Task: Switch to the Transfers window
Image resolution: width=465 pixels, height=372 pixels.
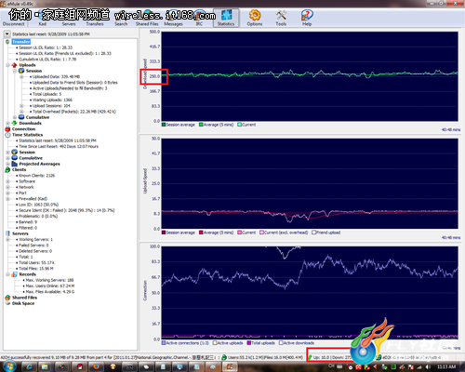Action: click(95, 24)
